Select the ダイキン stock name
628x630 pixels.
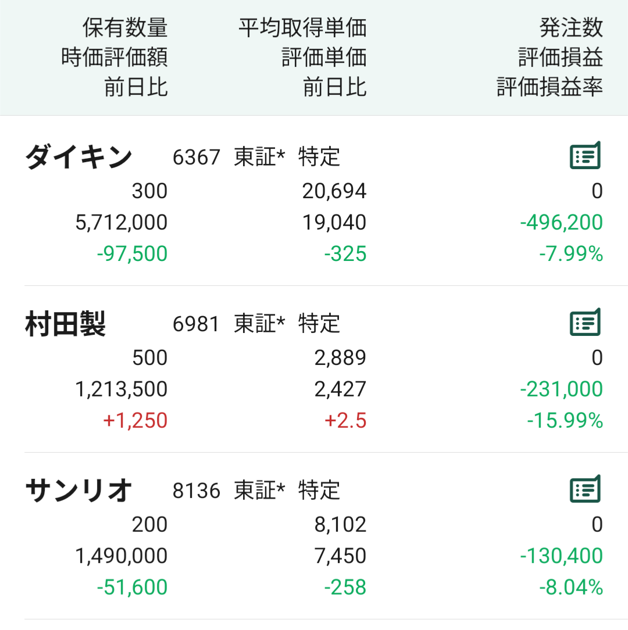(x=79, y=157)
